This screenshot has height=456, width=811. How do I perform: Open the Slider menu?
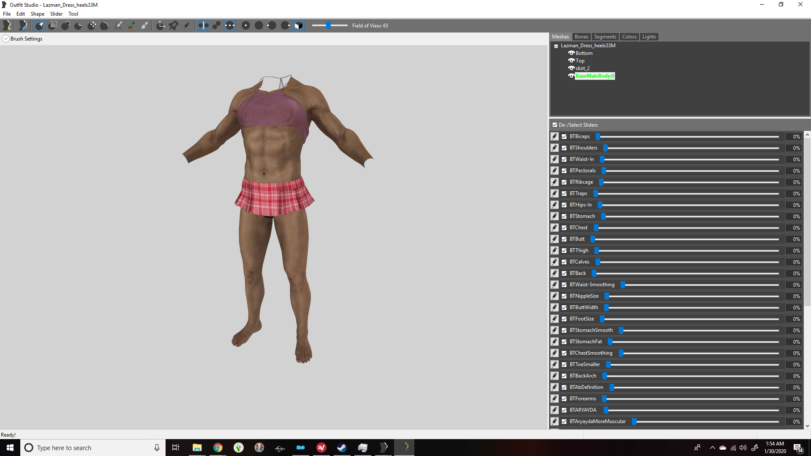[x=56, y=14]
